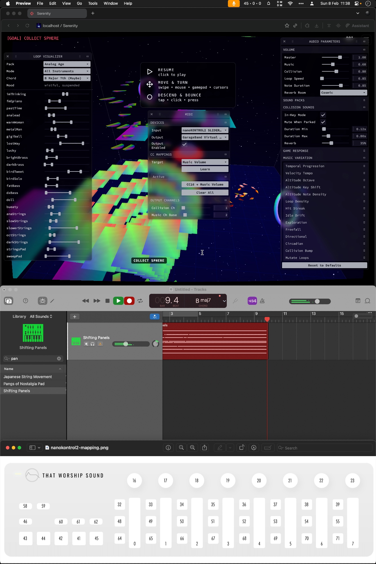Viewport: 376px width, 564px height.
Task: Toggle the Output Enabled checkbox
Action: tap(184, 144)
